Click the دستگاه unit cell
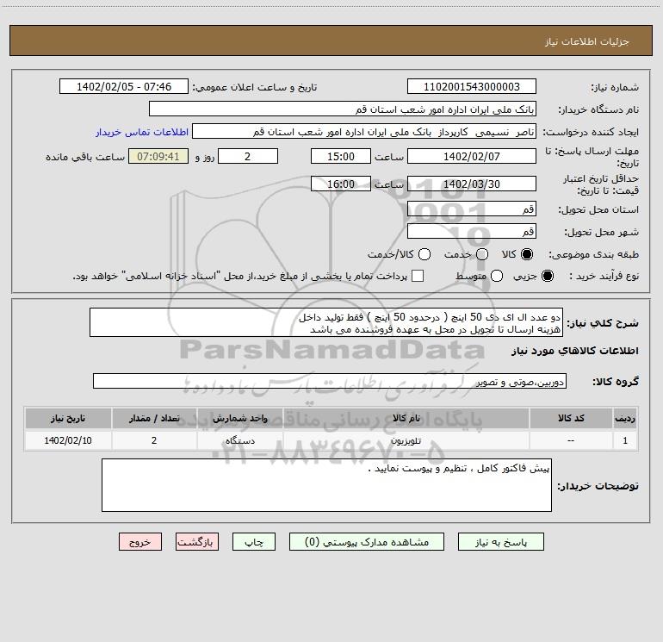 [239, 440]
